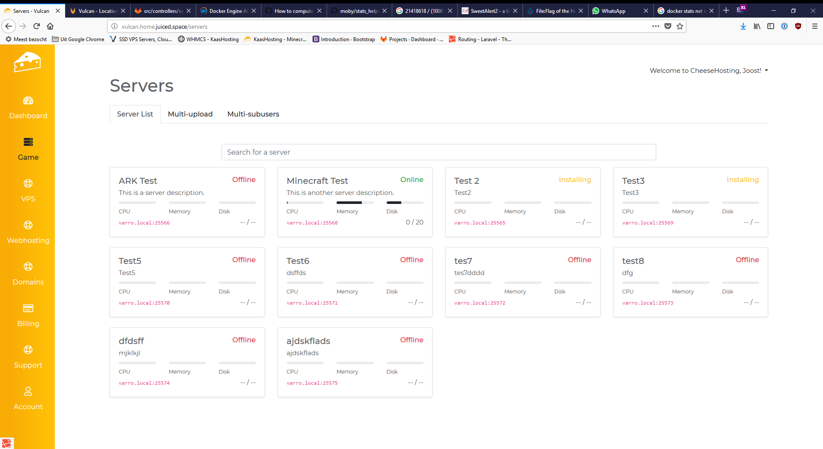Open the Firefox hamburger menu

[x=814, y=27]
